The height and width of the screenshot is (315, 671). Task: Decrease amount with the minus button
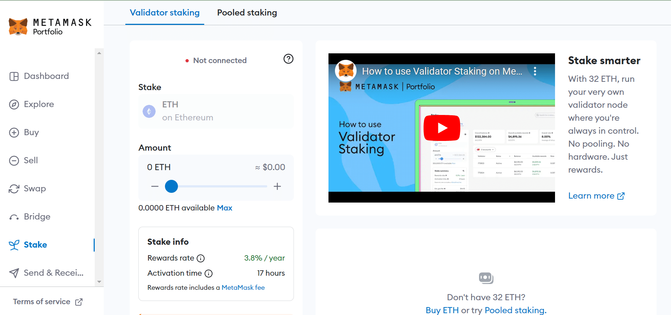[155, 186]
